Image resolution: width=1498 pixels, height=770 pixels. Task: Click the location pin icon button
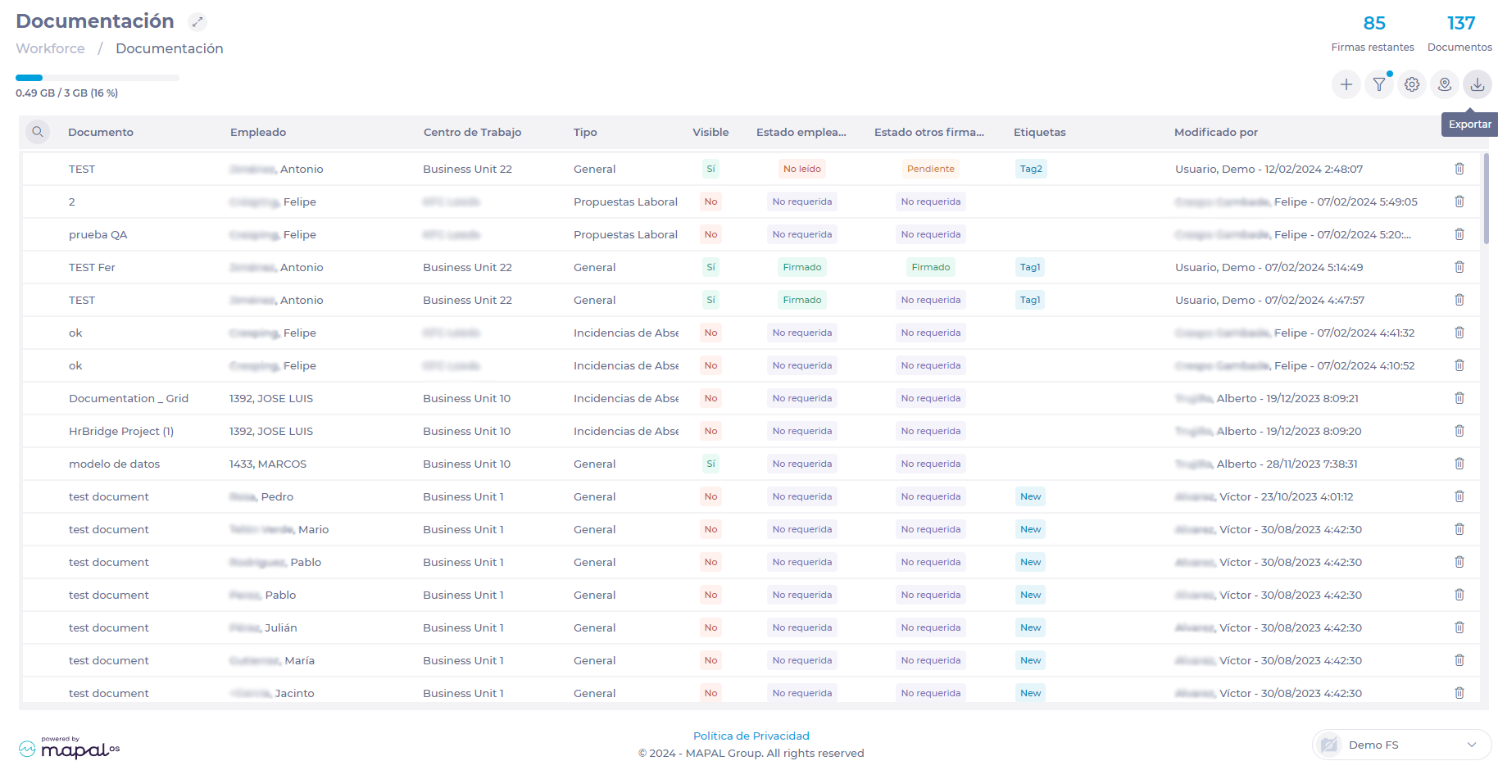1445,84
